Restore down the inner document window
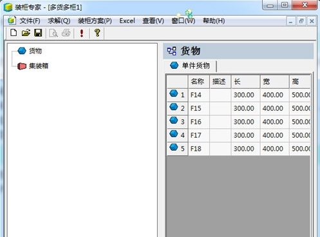Image resolution: width=320 pixels, height=237 pixels. coord(301,21)
